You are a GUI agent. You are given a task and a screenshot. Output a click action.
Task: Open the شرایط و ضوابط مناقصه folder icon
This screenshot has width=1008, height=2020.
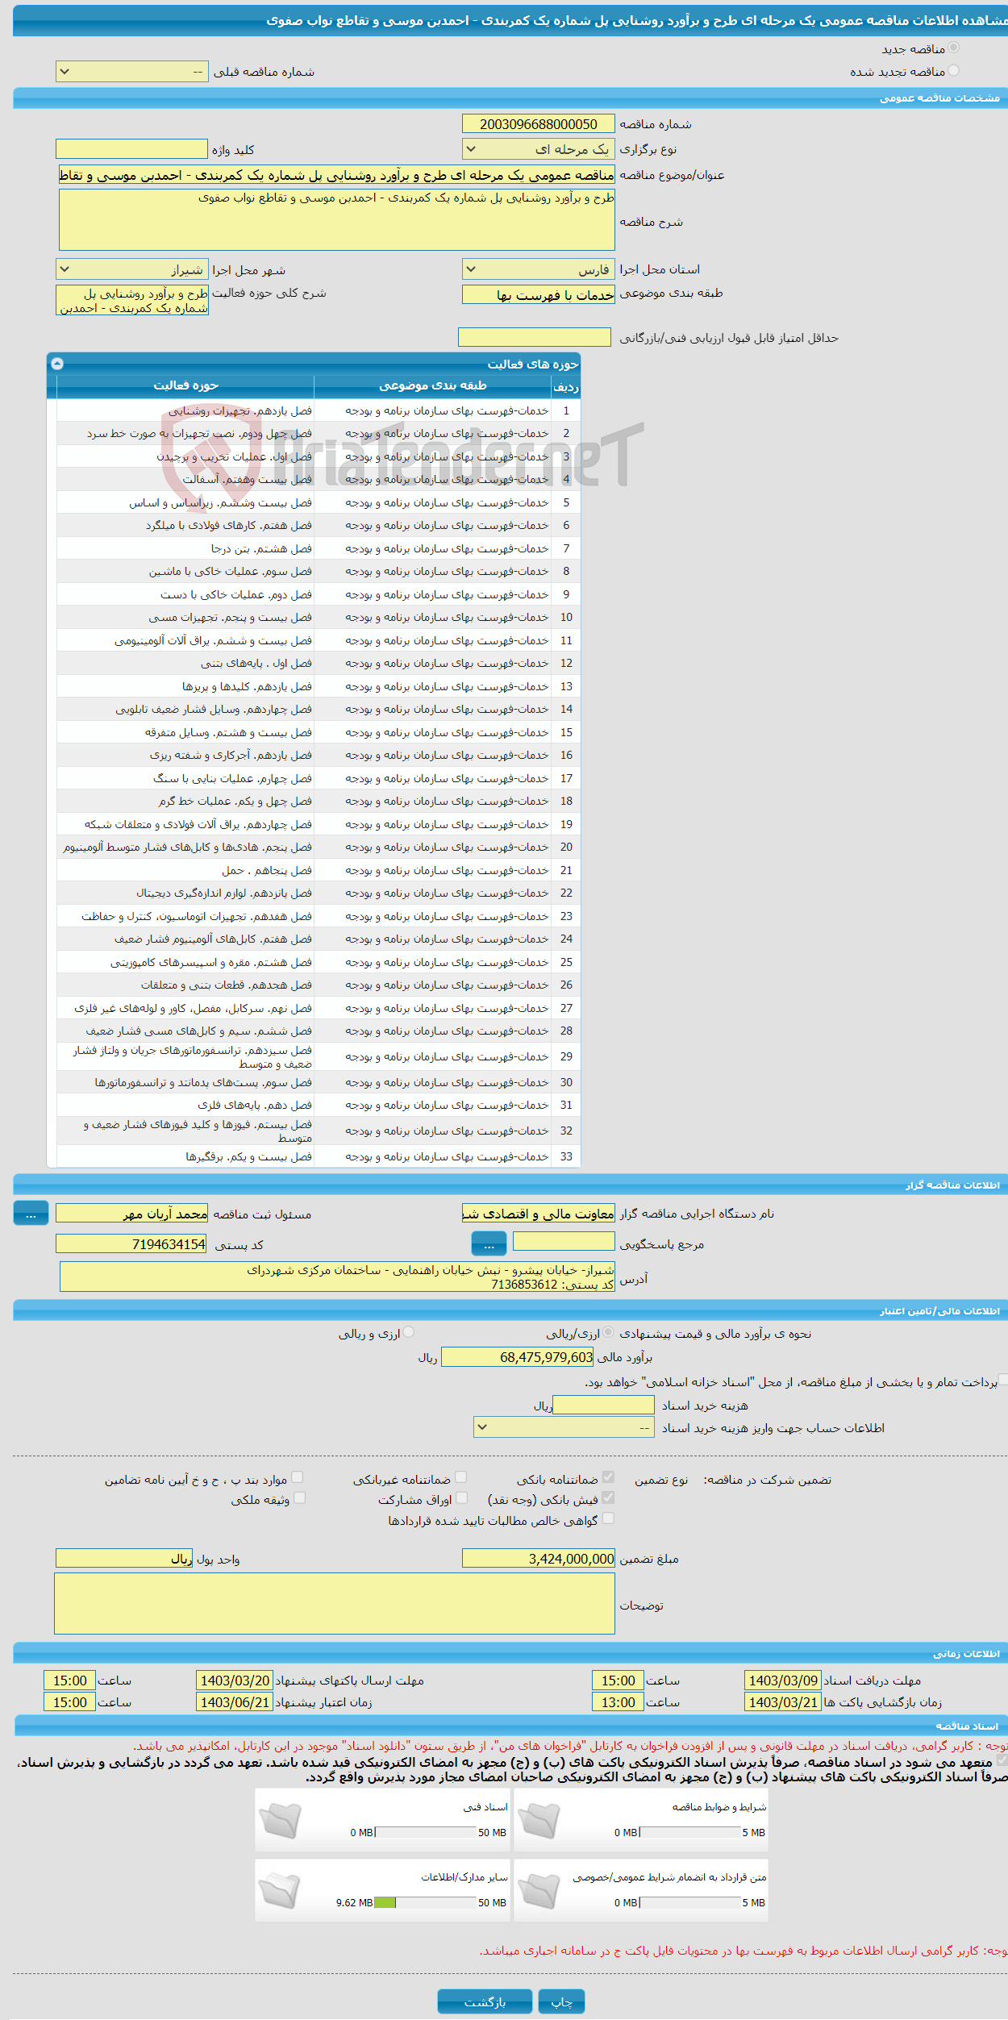pyautogui.click(x=539, y=1821)
